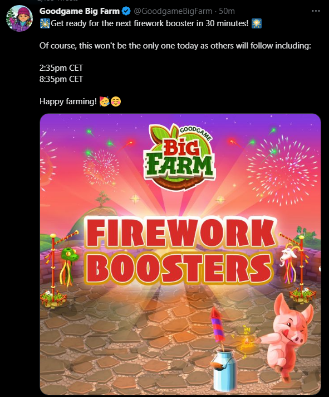Open the Goodgame Big Farm profile avatar
Screen dimensions: 329x397
[x=19, y=18]
